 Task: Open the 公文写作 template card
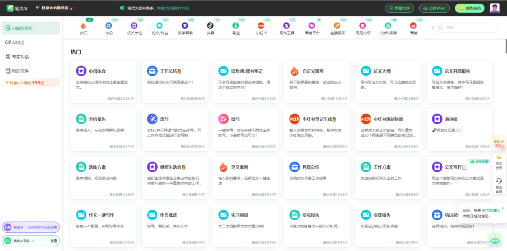pos(460,178)
